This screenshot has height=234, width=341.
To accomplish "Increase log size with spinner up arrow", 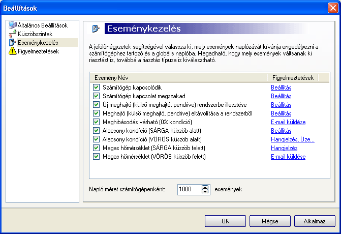I will click(205, 187).
